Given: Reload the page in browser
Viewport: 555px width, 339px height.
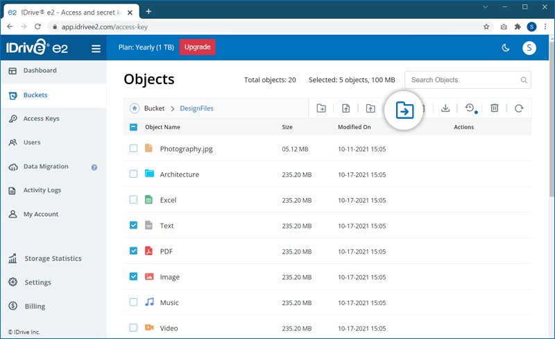Looking at the screenshot, I should 37,26.
